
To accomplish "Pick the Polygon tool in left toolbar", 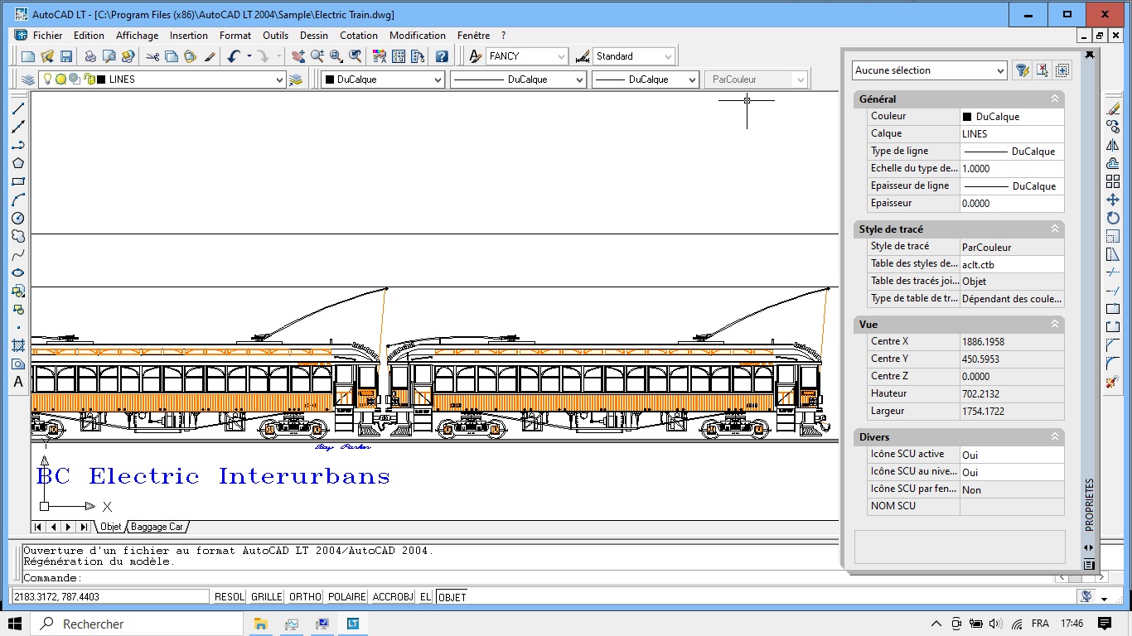I will 18,163.
